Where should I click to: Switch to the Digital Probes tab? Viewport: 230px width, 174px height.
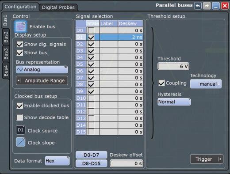point(58,8)
